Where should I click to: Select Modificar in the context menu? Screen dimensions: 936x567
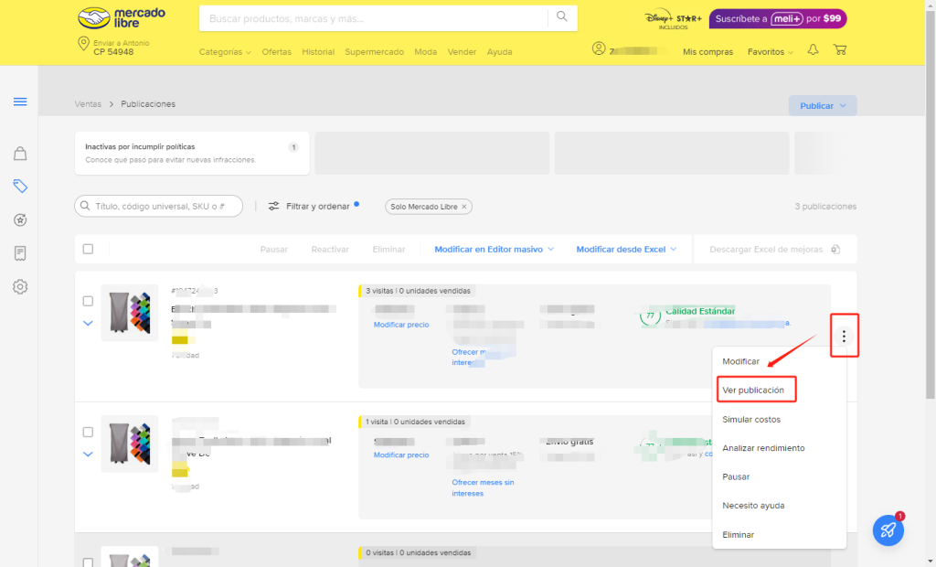(740, 361)
